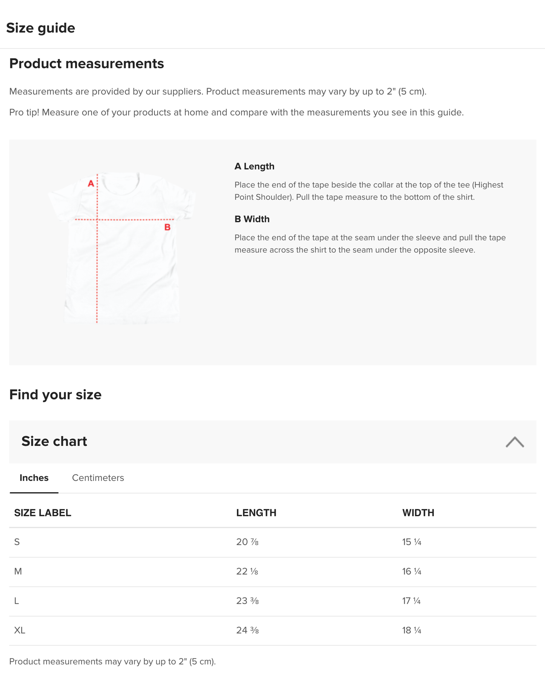This screenshot has width=545, height=692.
Task: Select the L size label row
Action: (x=17, y=601)
